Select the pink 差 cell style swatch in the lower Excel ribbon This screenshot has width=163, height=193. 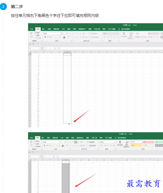point(149,142)
